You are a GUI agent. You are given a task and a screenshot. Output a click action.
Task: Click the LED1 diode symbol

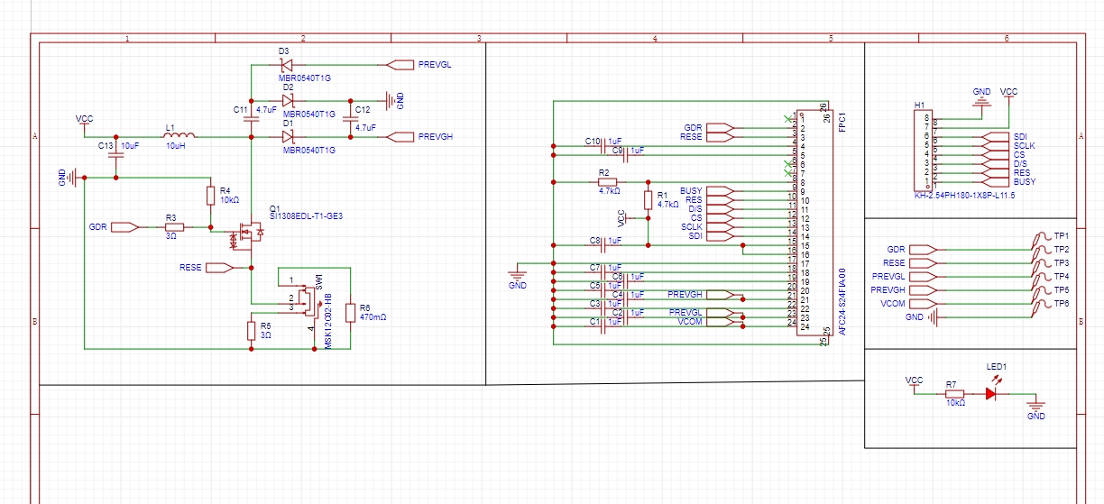coord(992,393)
